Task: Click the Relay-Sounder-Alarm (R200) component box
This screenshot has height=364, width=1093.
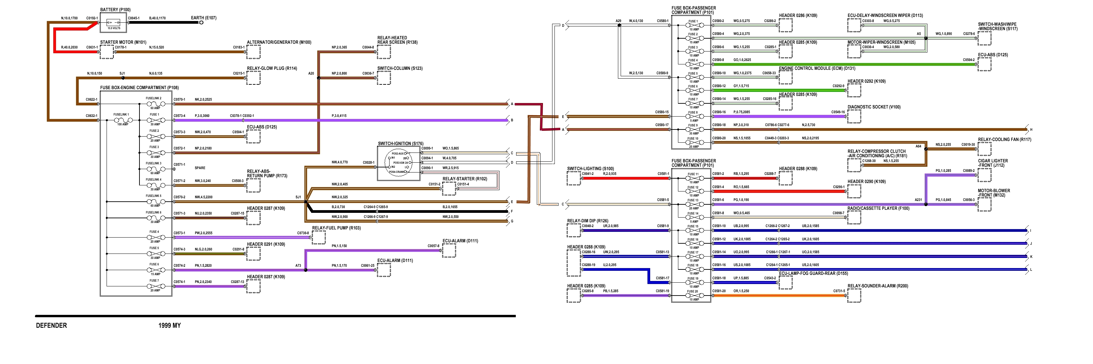Action: (x=854, y=296)
